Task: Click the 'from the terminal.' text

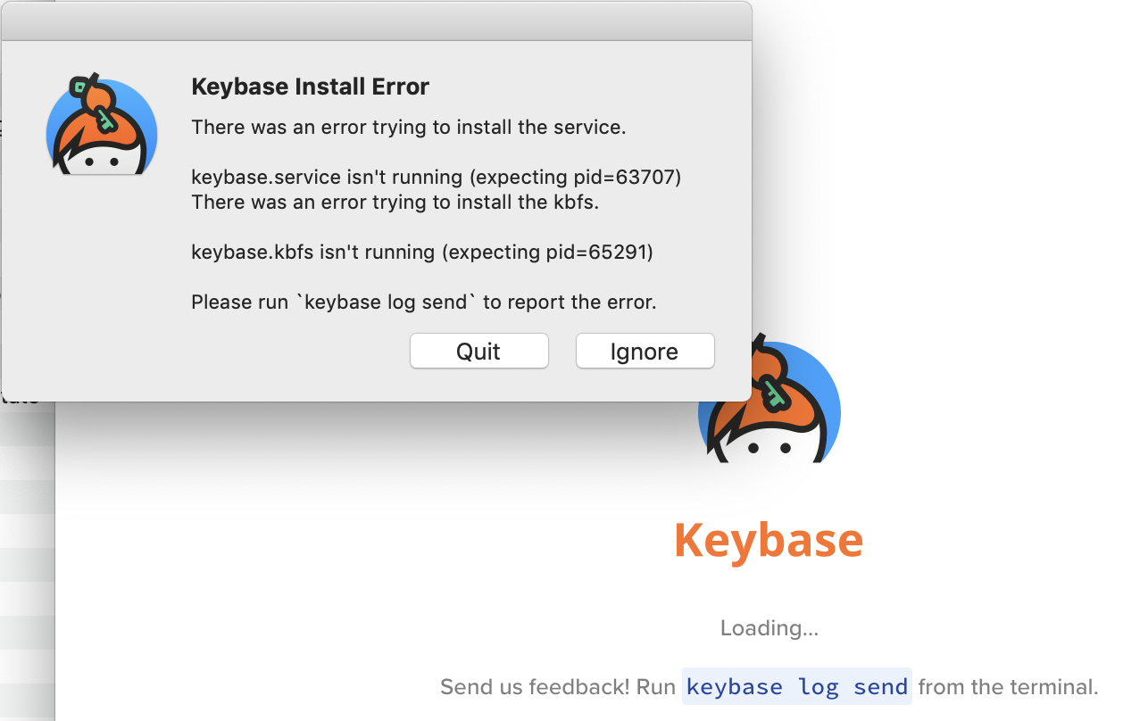Action: coord(1008,687)
